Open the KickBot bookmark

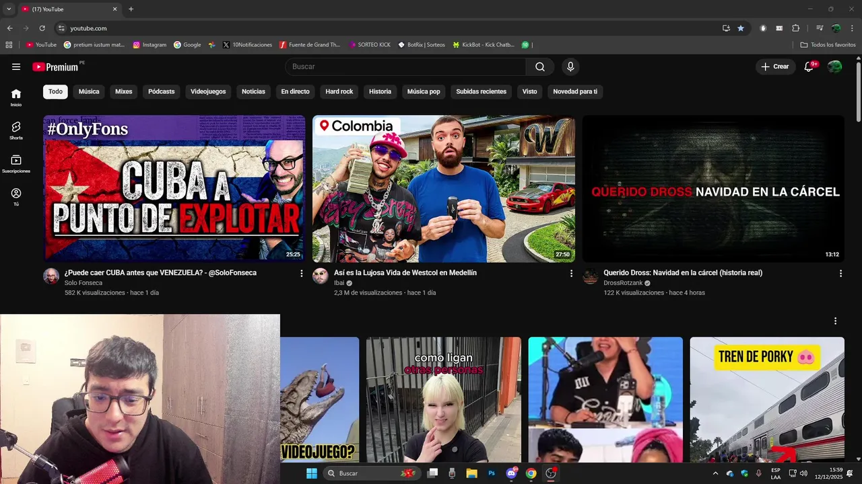[x=484, y=45]
